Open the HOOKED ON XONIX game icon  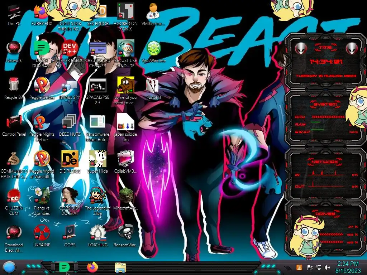tap(125, 11)
